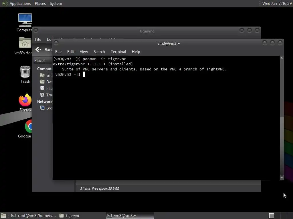
Task: Select the vm3 home folder in the file manager sidebar
Action: pyautogui.click(x=46, y=75)
